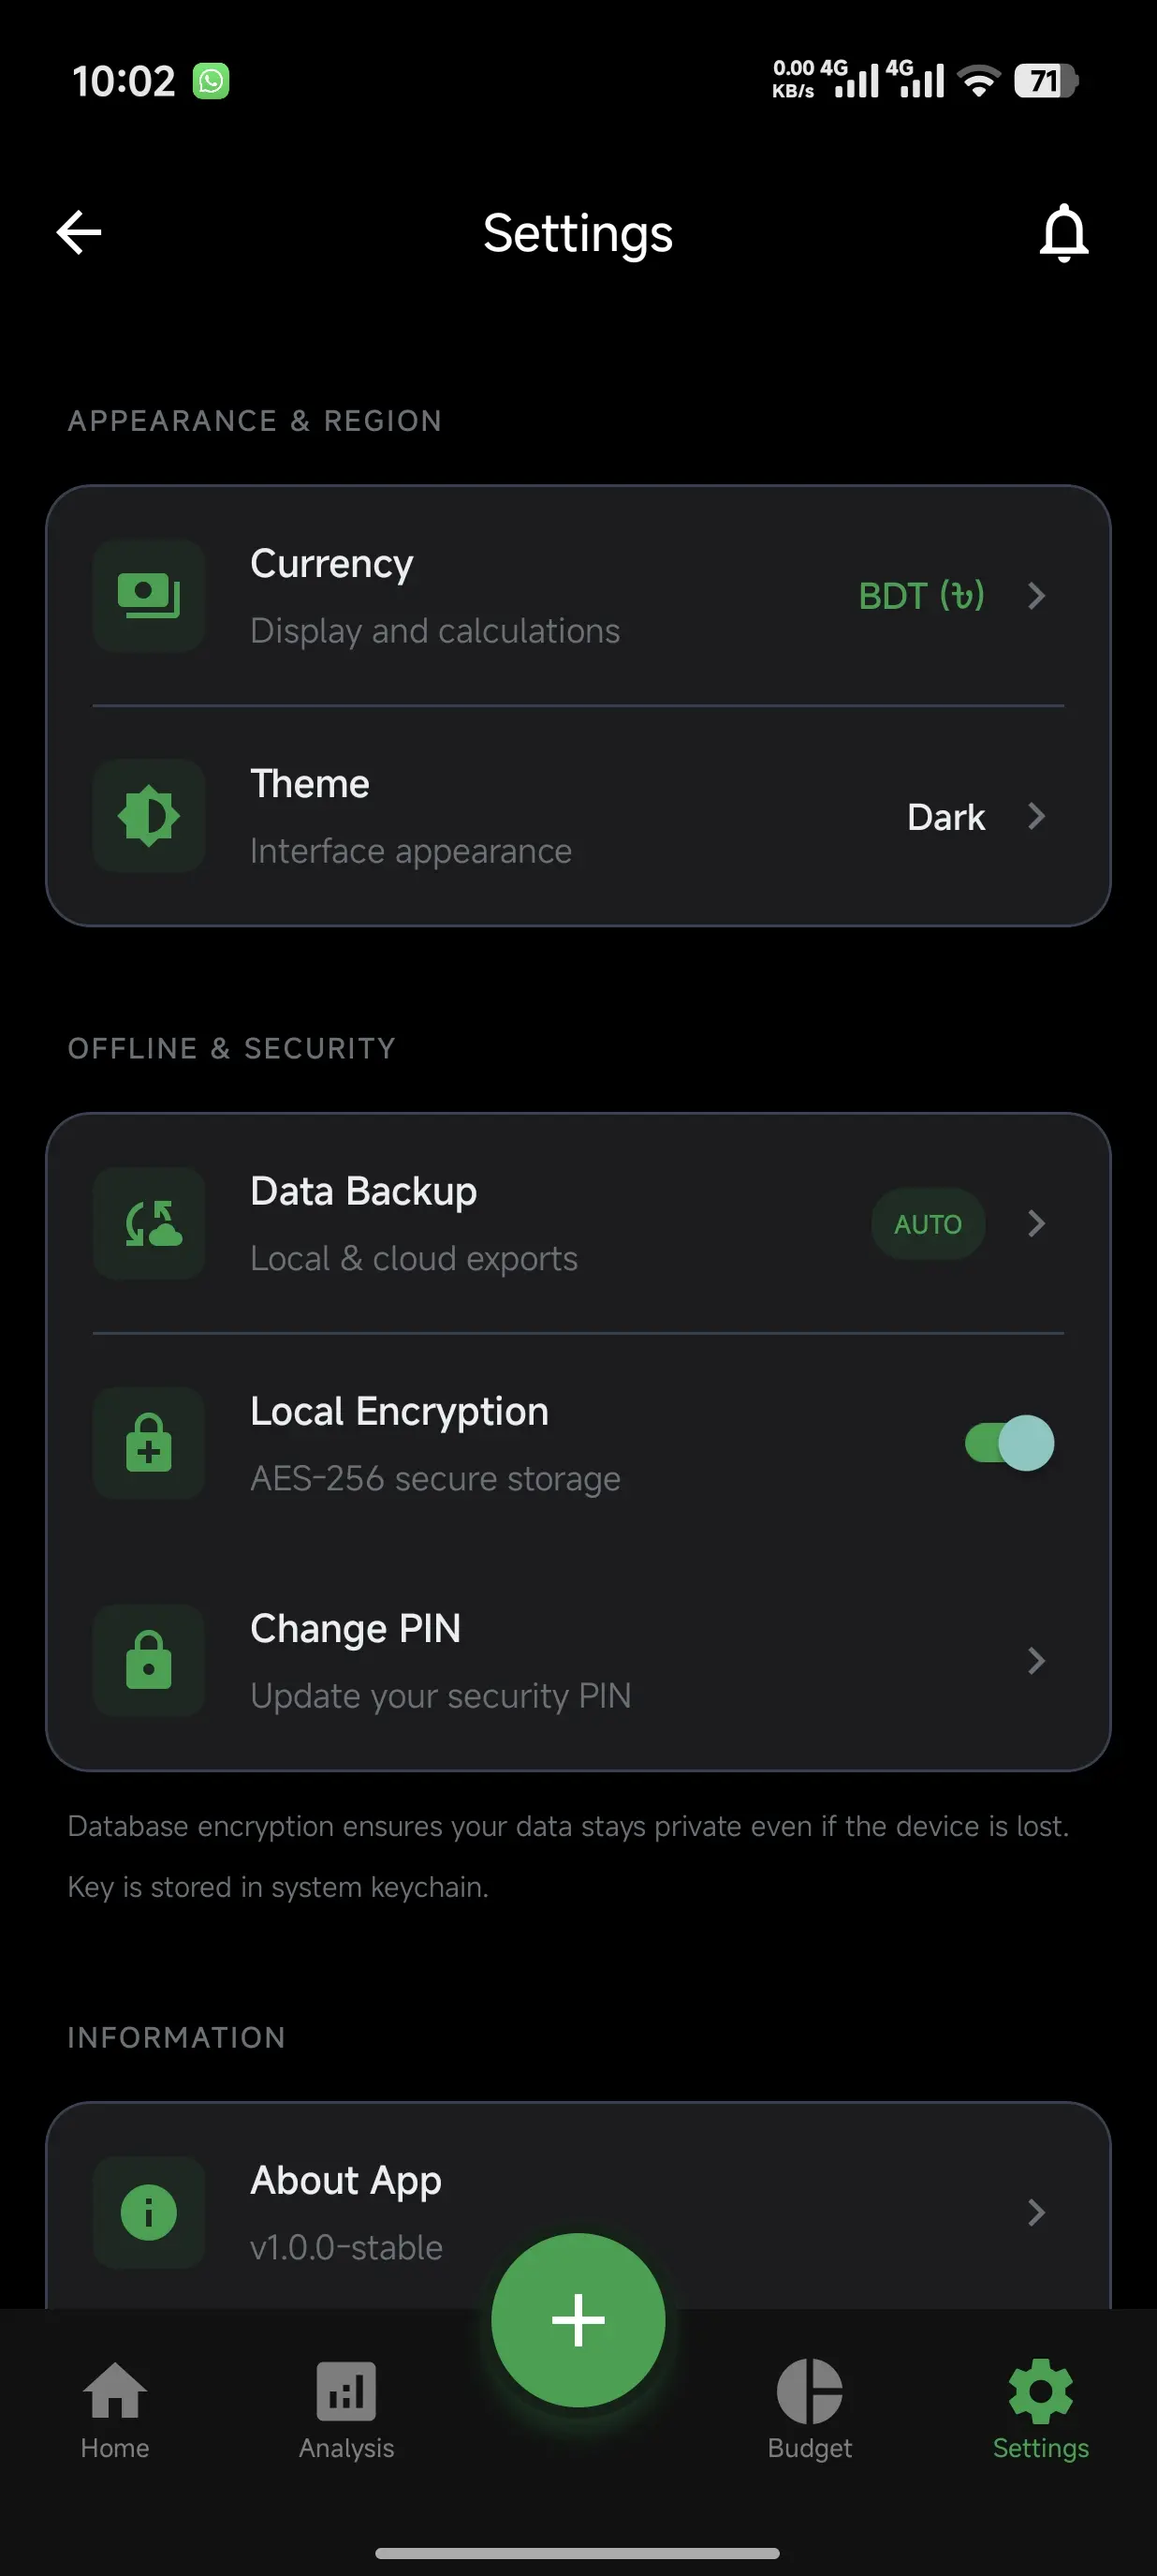Tap the Change PIN padlock icon
Viewport: 1157px width, 2576px height.
pos(149,1660)
